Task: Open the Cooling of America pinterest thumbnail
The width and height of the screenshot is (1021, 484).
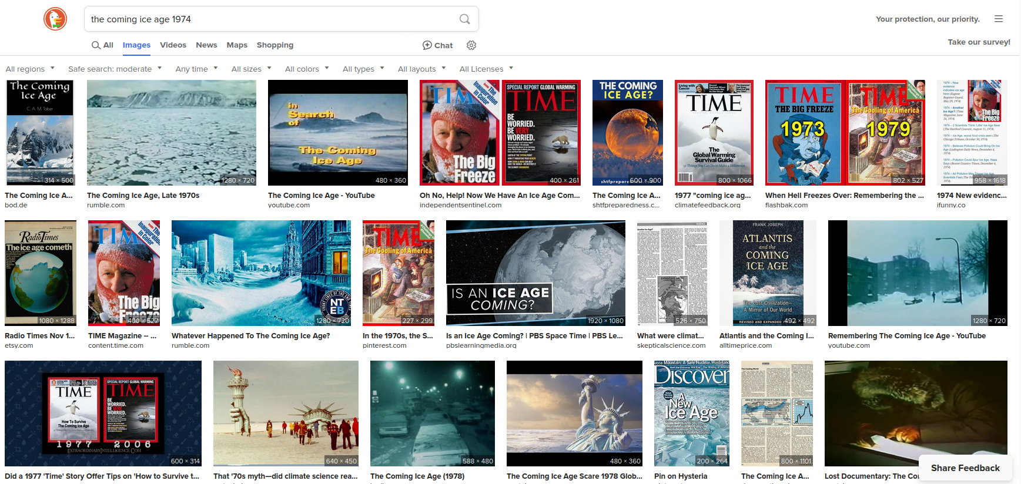Action: pos(399,273)
